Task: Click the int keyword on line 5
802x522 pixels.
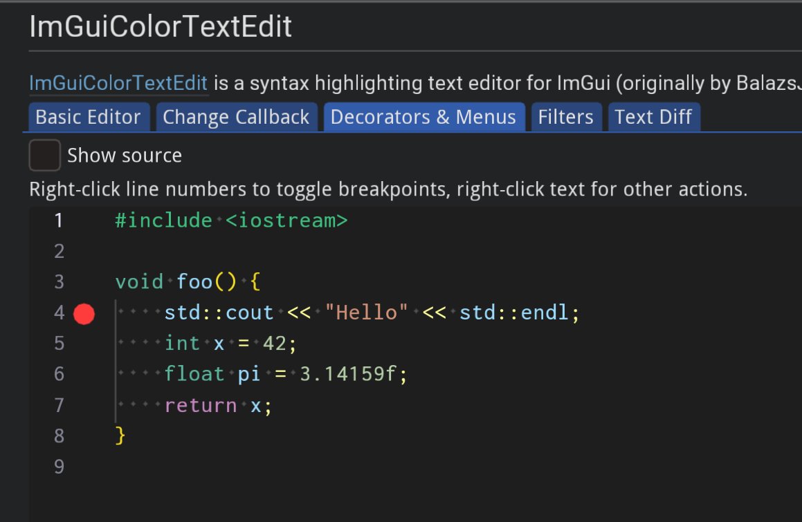Action: (x=182, y=343)
